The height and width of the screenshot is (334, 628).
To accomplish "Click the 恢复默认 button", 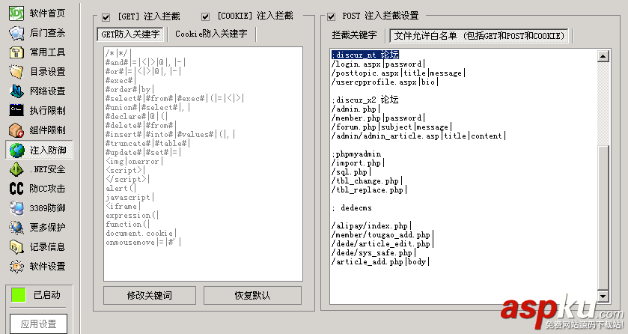I will tap(252, 296).
